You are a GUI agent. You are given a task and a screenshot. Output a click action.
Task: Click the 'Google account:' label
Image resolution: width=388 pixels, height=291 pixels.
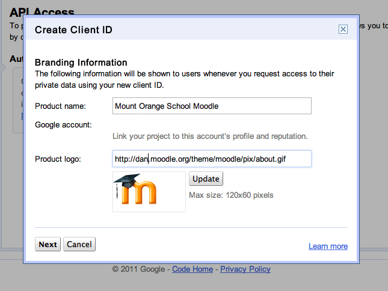pyautogui.click(x=63, y=124)
